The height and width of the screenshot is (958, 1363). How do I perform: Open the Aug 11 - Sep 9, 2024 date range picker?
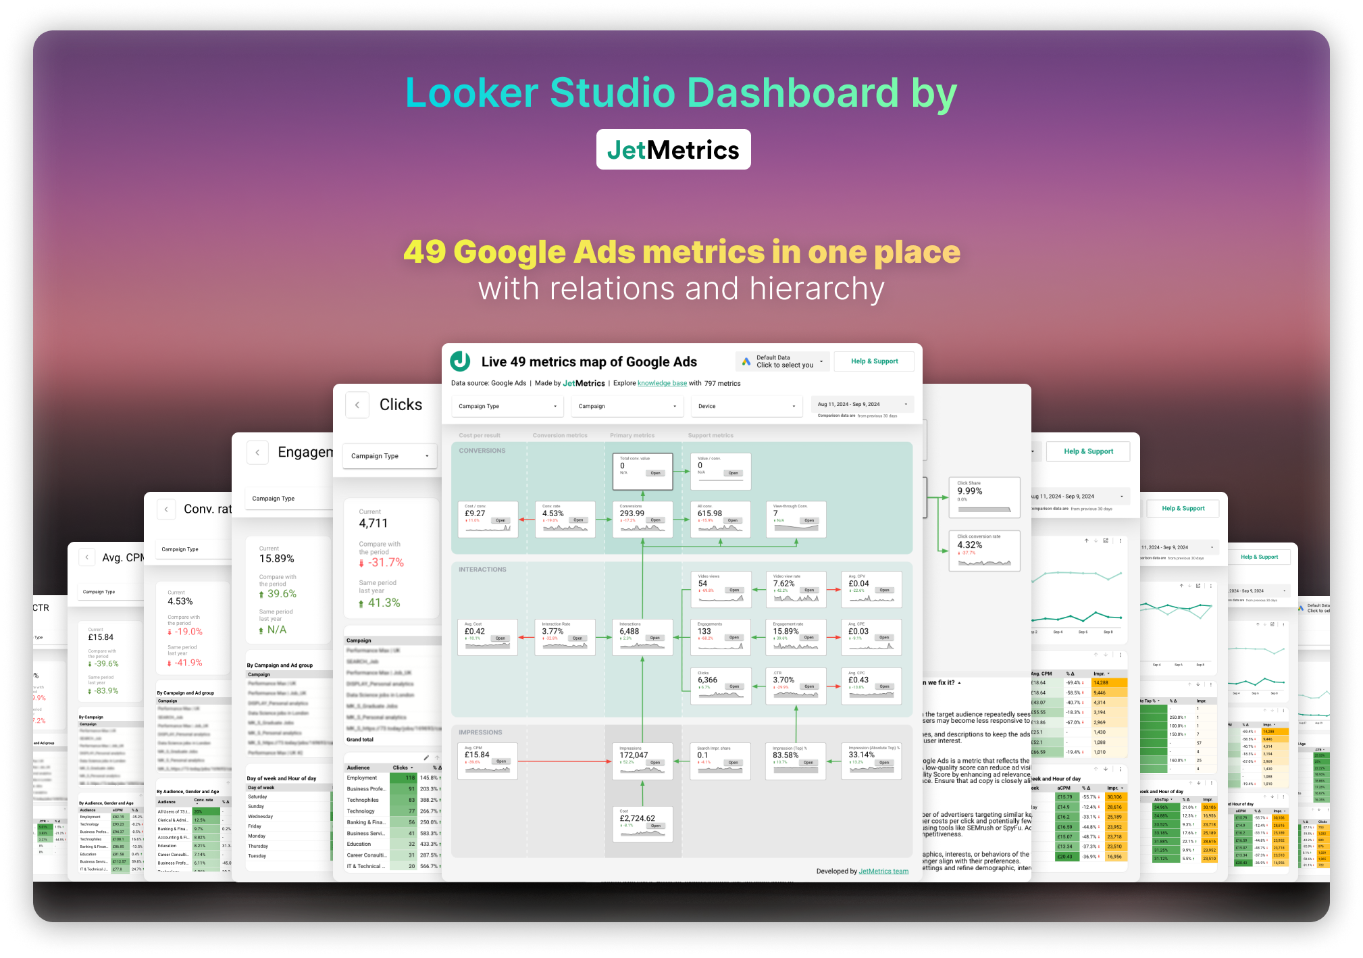pyautogui.click(x=862, y=404)
